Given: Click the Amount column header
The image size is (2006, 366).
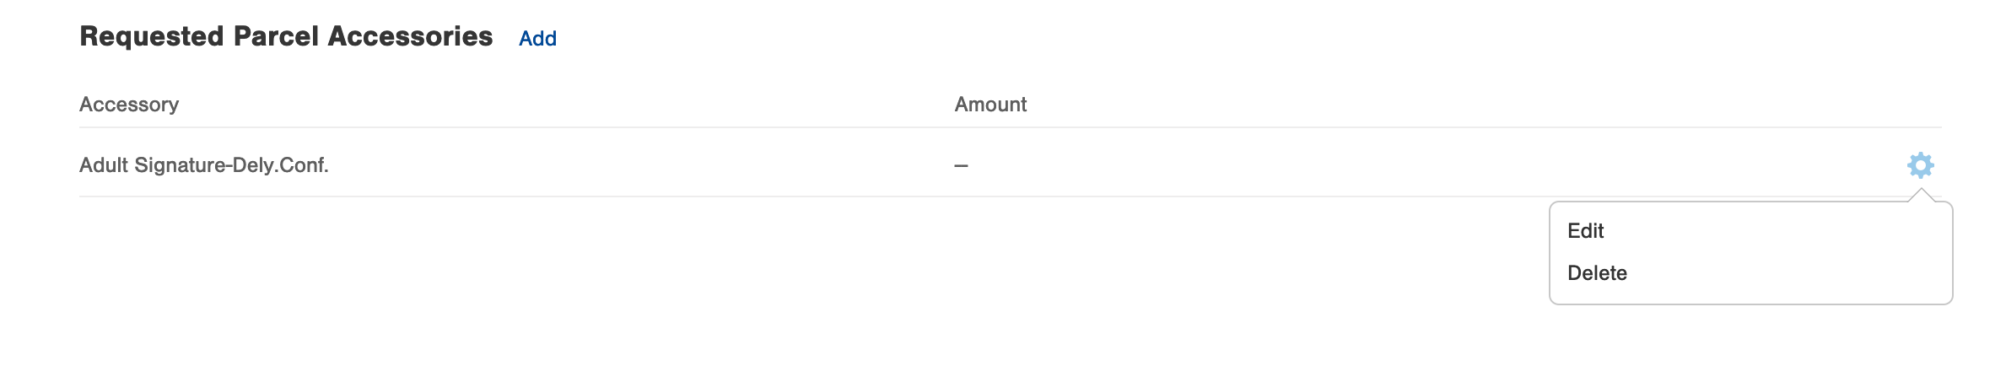Looking at the screenshot, I should 990,105.
